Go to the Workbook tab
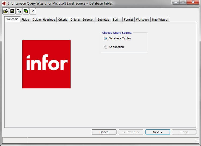This screenshot has height=146, width=201. click(142, 20)
